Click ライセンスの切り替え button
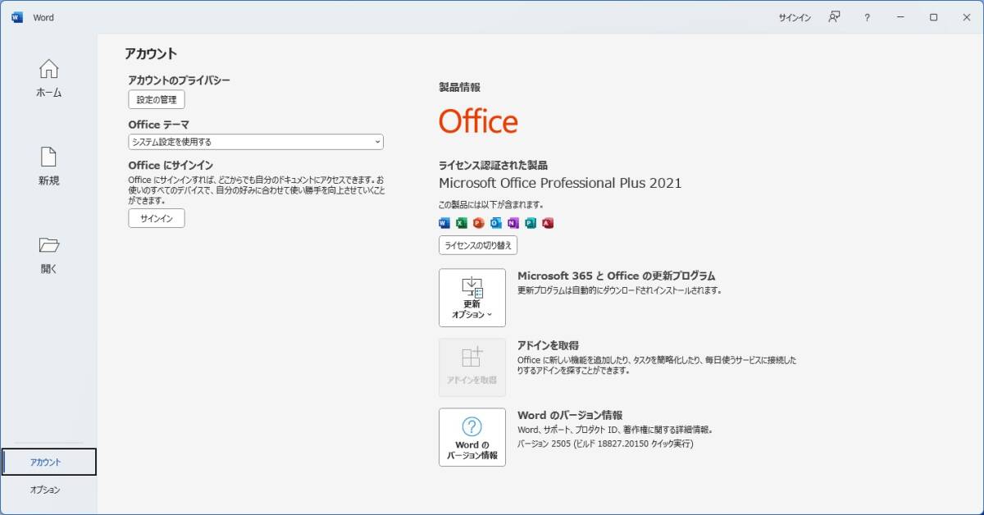984x515 pixels. pos(478,245)
